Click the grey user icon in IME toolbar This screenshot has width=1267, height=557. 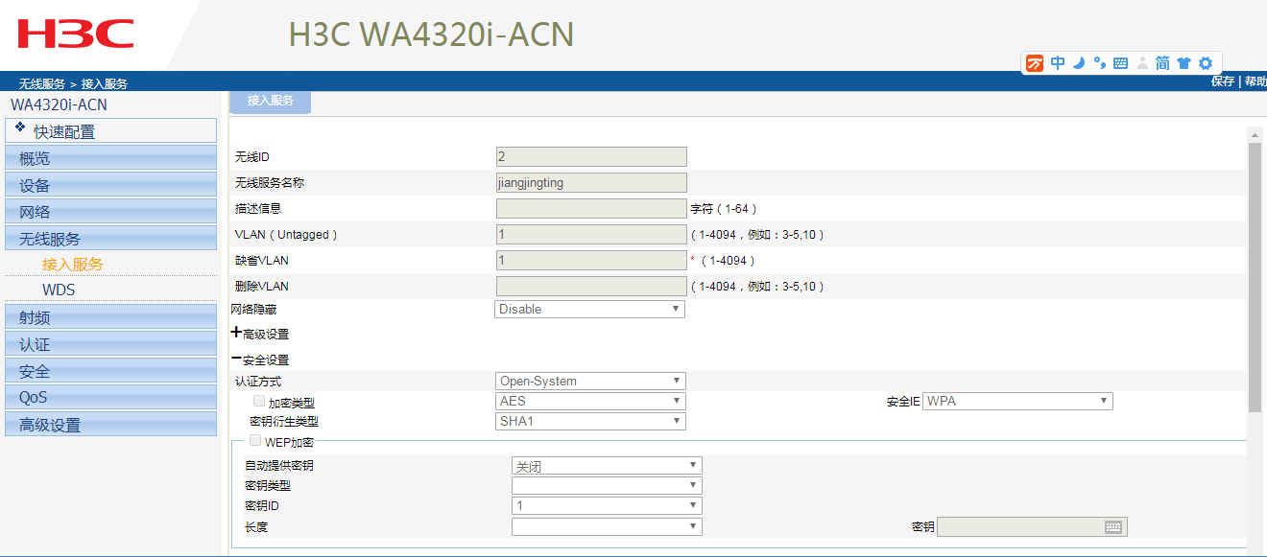[x=1142, y=63]
